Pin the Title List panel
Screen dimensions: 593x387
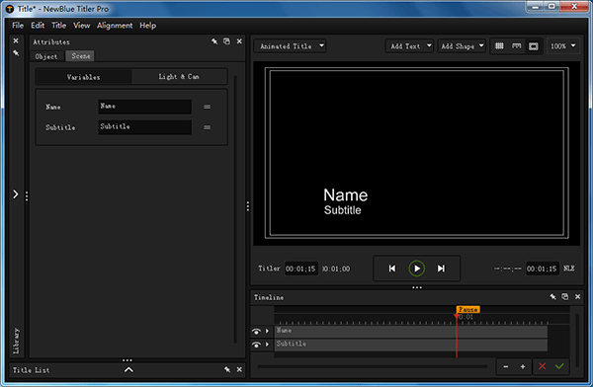(227, 369)
